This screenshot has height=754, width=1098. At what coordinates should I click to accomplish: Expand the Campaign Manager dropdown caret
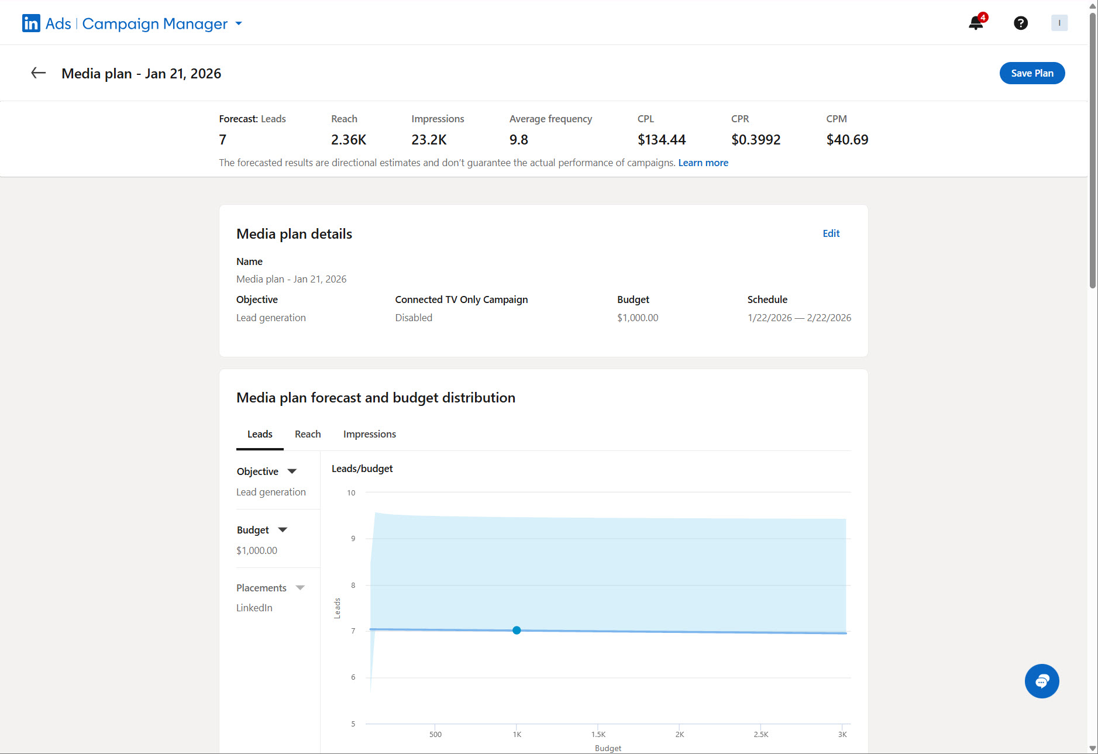(239, 24)
